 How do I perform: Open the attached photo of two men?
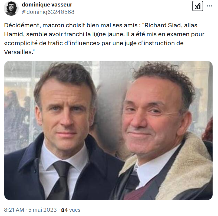pyautogui.click(x=108, y=130)
